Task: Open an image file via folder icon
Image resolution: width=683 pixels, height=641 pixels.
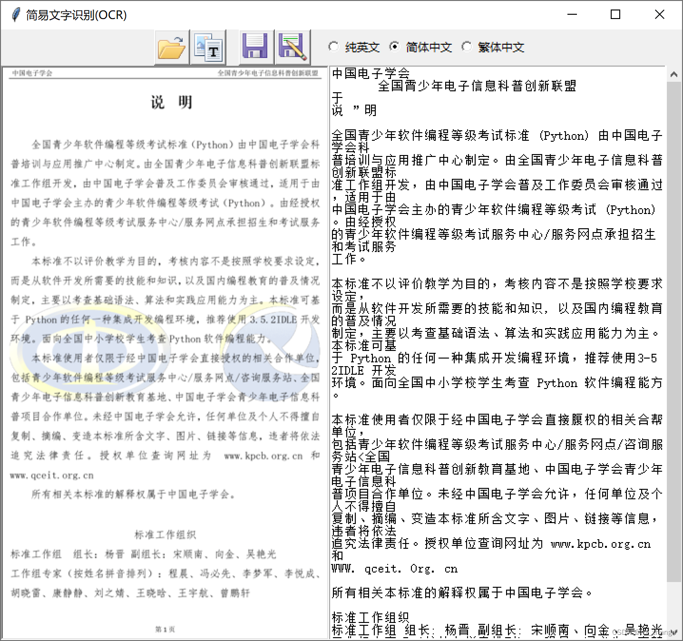Action: (172, 47)
